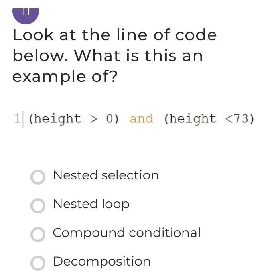This screenshot has width=280, height=280.
Task: Click the 'Decomposition' answer label
Action: [x=102, y=262]
